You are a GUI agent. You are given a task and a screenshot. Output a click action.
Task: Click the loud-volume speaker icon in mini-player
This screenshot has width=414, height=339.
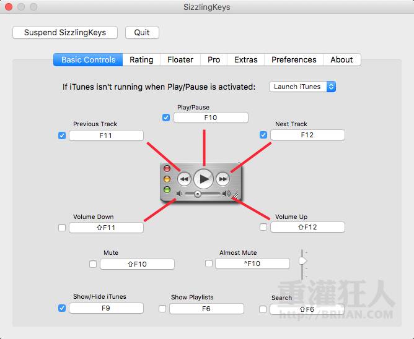click(226, 194)
